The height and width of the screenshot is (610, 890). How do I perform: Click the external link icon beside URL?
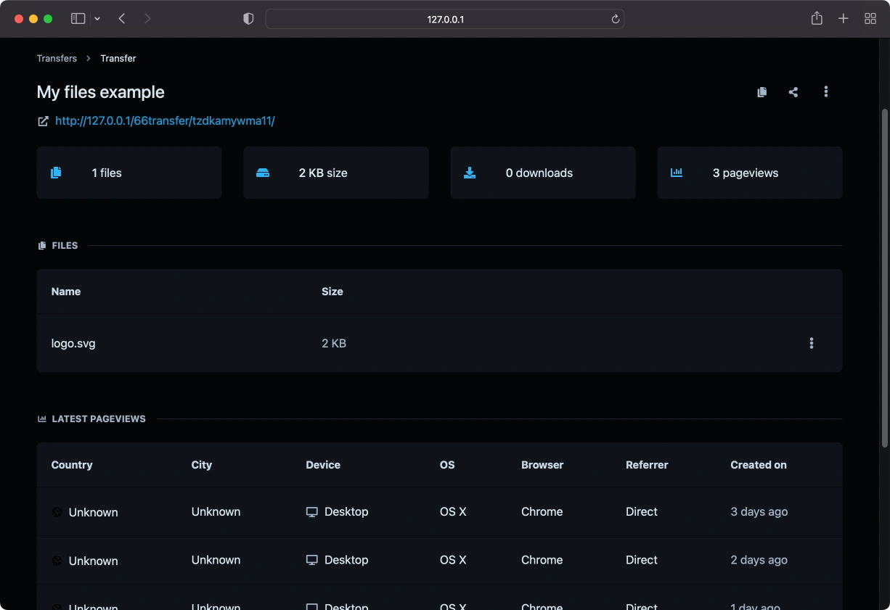click(x=43, y=121)
